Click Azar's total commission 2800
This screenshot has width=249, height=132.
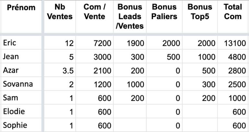coord(233,70)
